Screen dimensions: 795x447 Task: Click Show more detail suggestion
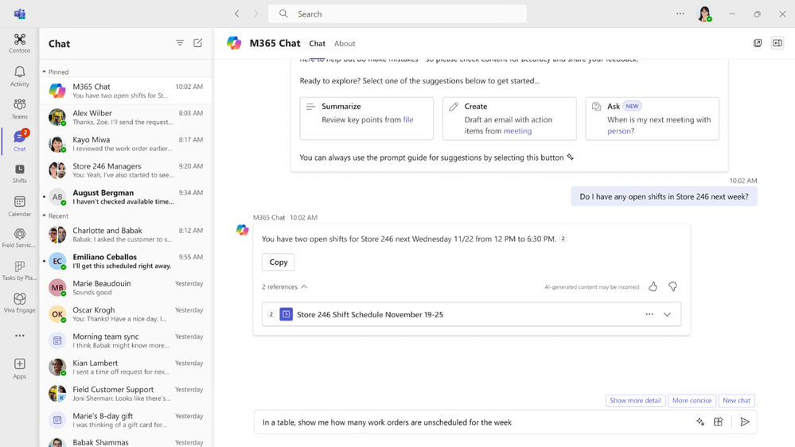click(x=635, y=400)
